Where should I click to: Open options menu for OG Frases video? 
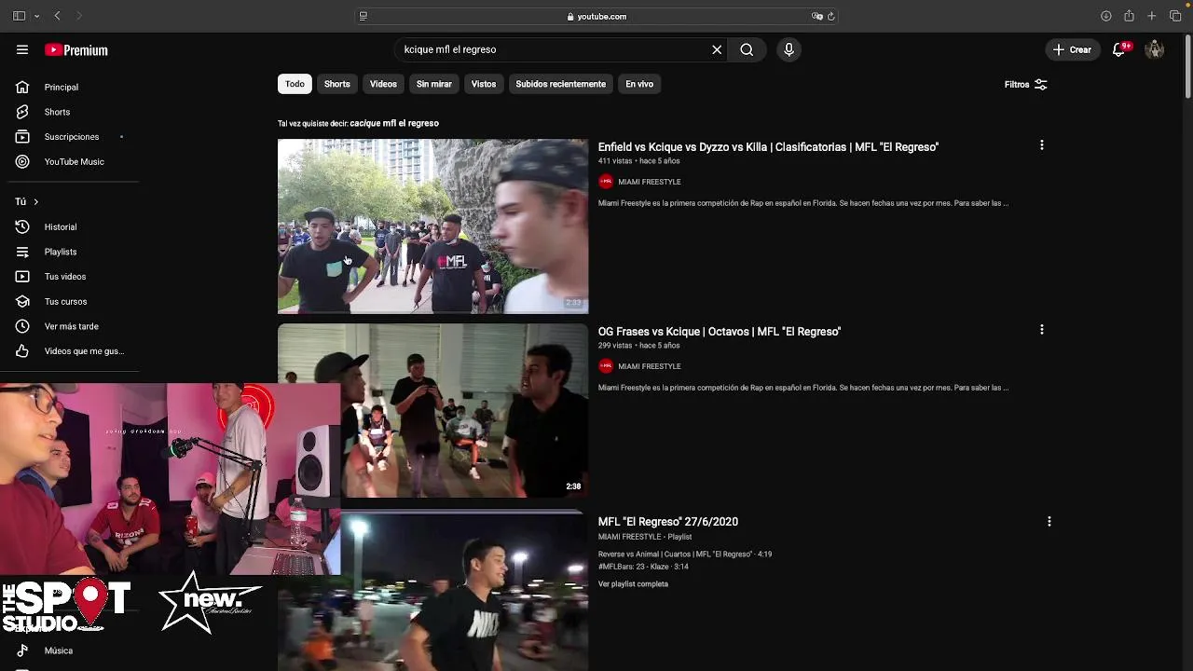click(x=1042, y=330)
